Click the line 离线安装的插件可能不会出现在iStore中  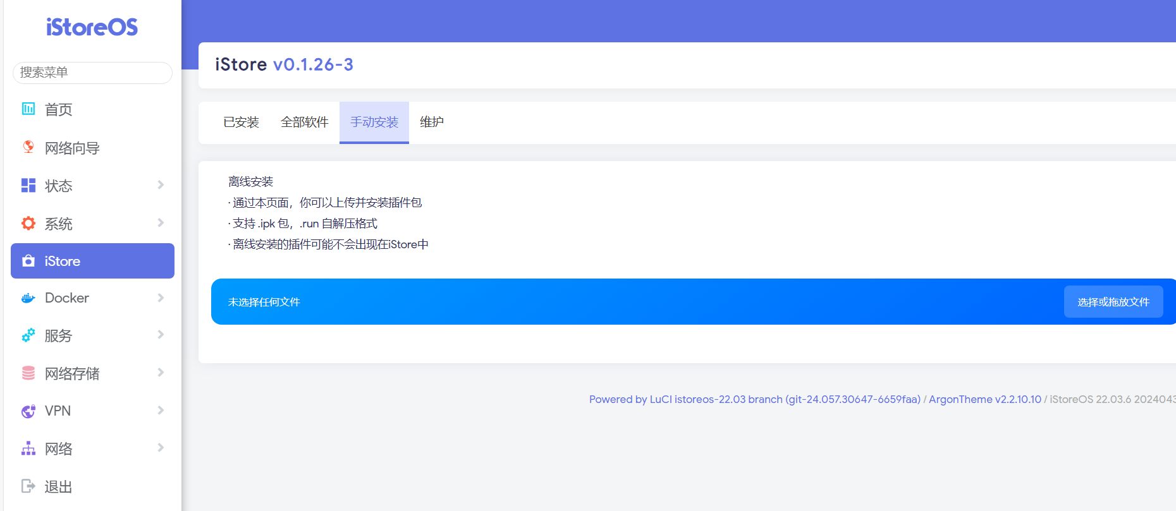pos(328,244)
